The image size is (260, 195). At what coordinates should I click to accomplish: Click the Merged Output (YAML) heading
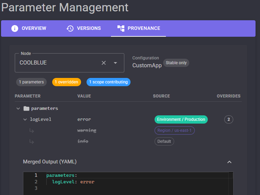pyautogui.click(x=50, y=162)
